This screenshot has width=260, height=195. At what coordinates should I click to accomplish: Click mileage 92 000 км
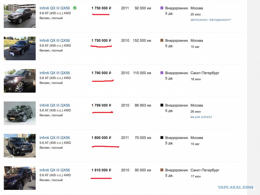pyautogui.click(x=143, y=8)
